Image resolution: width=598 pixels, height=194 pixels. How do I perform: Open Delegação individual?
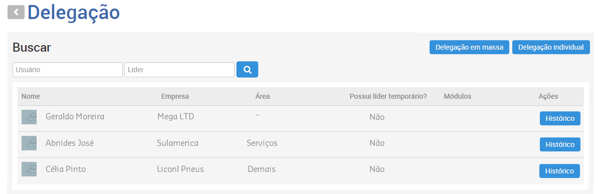coord(551,47)
